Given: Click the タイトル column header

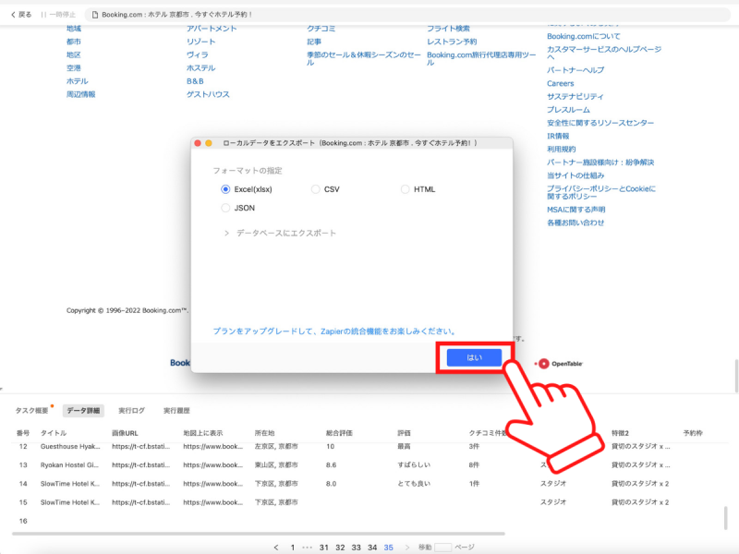Looking at the screenshot, I should [54, 433].
